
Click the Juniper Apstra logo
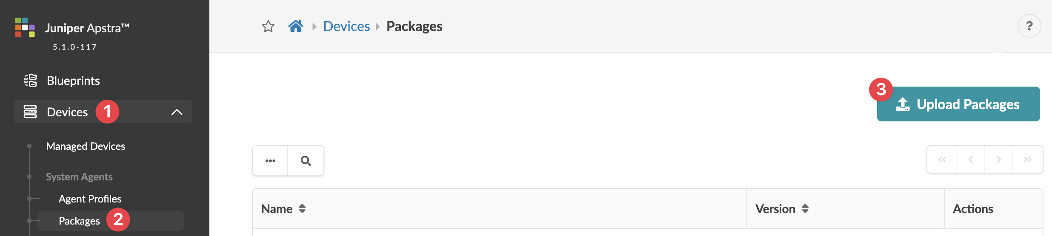tap(25, 28)
